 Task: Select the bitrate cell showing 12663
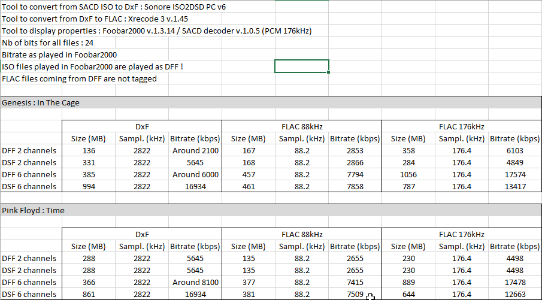(515, 295)
